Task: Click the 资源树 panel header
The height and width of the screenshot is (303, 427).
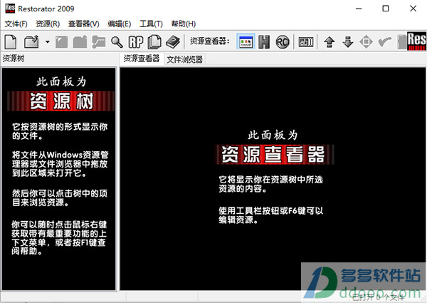Action: point(14,58)
